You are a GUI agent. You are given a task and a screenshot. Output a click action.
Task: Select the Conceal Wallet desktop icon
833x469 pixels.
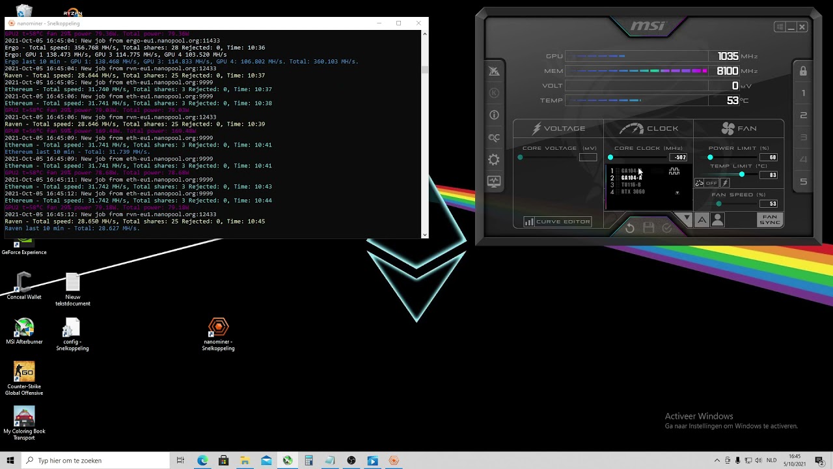pos(24,286)
